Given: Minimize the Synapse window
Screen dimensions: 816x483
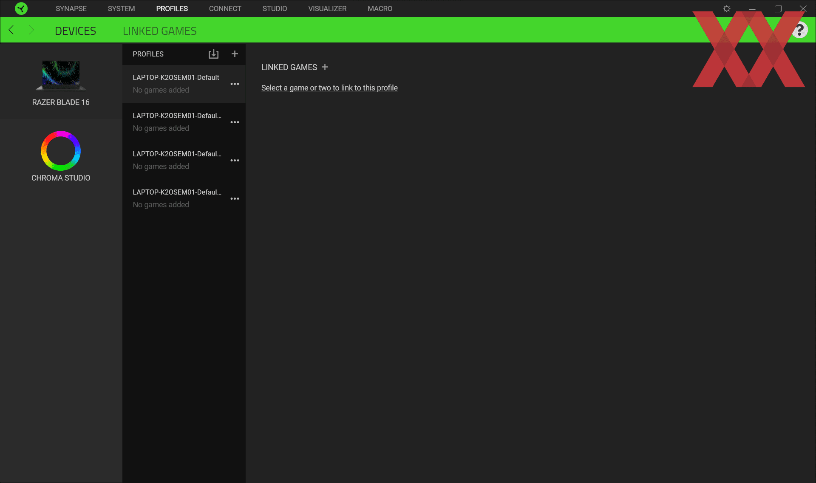Looking at the screenshot, I should (x=752, y=8).
